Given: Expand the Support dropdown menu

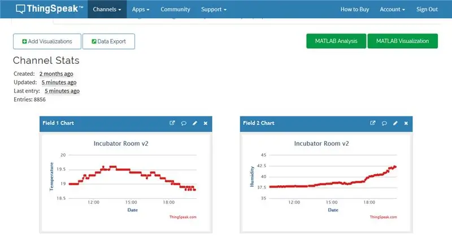Looking at the screenshot, I should pos(214,9).
